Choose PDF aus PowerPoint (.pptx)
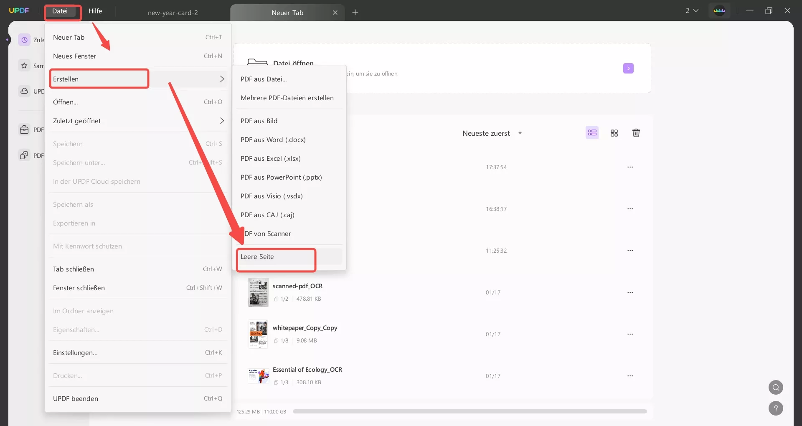This screenshot has width=802, height=426. tap(289, 177)
